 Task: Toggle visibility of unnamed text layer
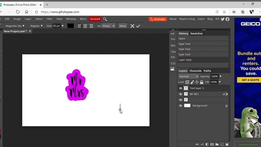(180, 100)
